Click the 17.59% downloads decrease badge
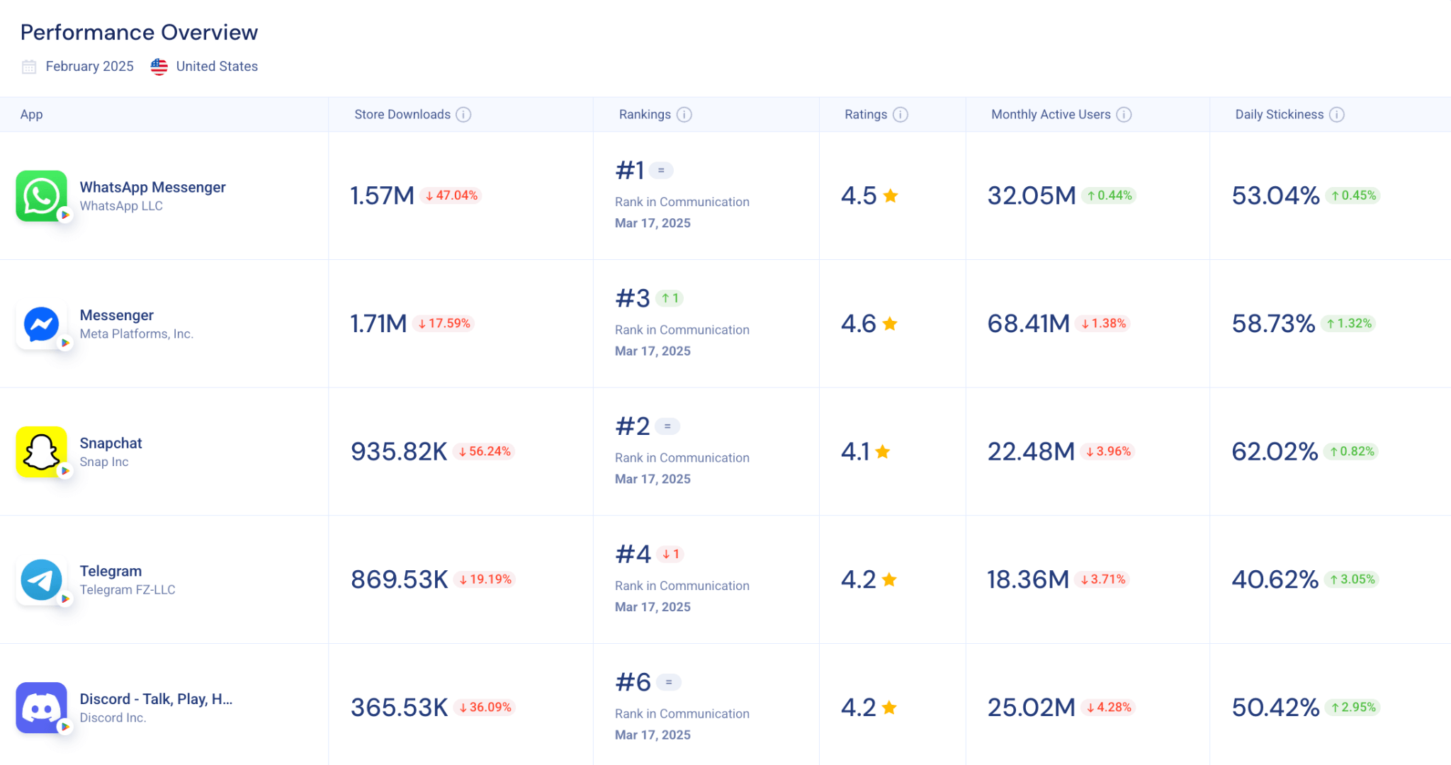 coord(444,324)
